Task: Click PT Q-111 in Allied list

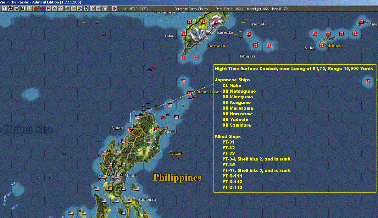Action: click(x=232, y=176)
